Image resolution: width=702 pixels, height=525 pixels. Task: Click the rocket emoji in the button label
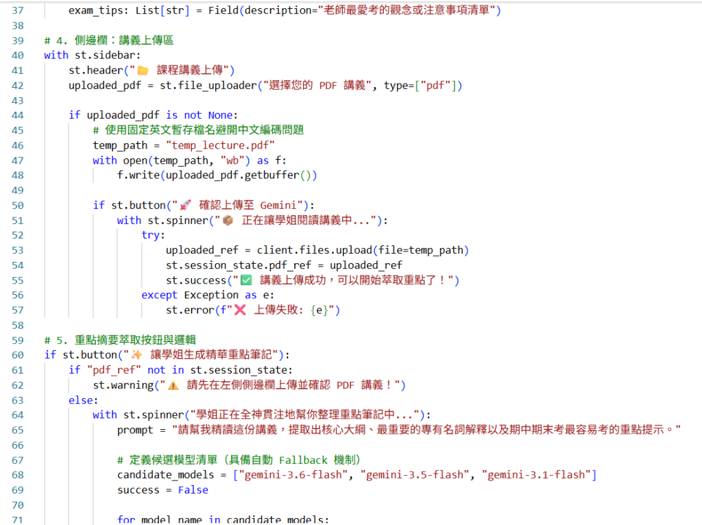185,205
